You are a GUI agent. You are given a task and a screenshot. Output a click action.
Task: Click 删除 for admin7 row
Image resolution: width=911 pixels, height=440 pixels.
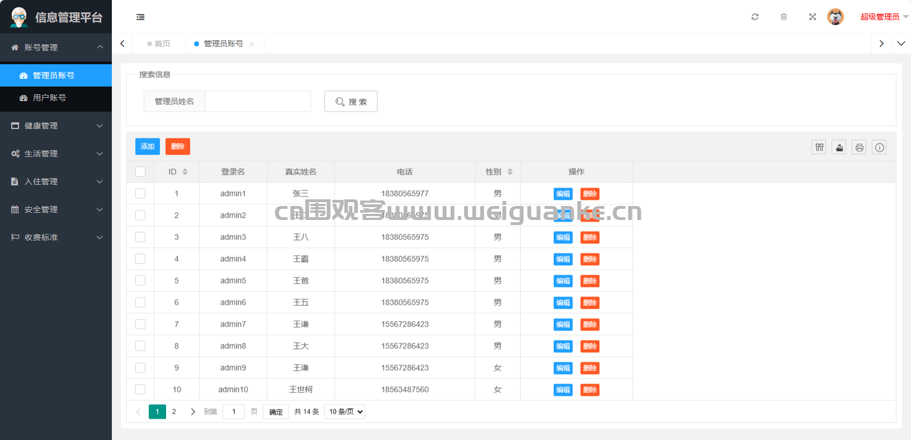pyautogui.click(x=590, y=324)
